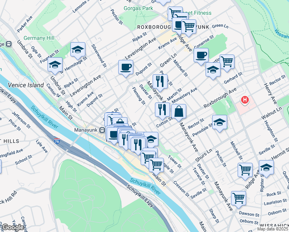Select the Manayunk train station icon
The image size is (289, 232).
coord(102,130)
